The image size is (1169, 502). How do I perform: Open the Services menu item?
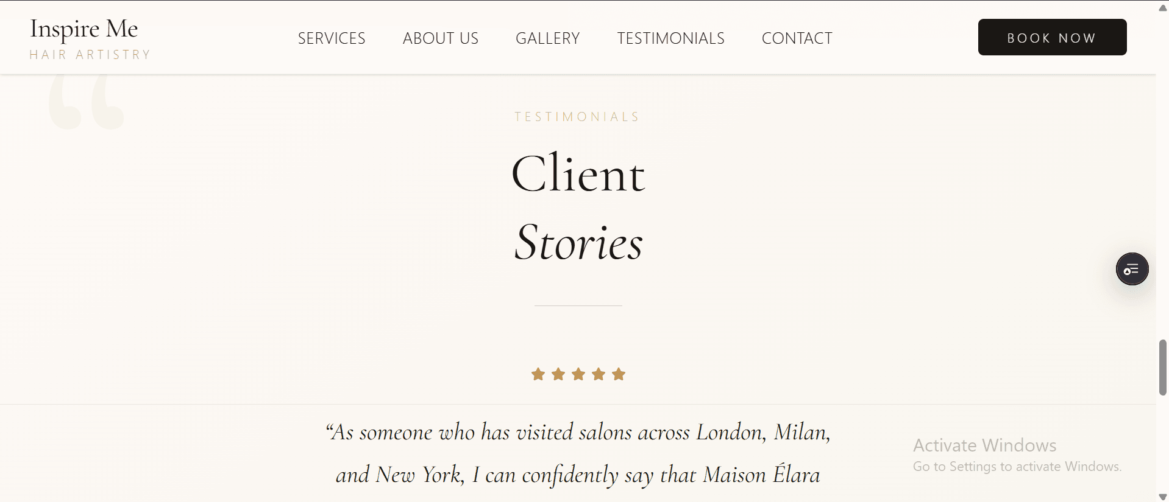pyautogui.click(x=332, y=38)
